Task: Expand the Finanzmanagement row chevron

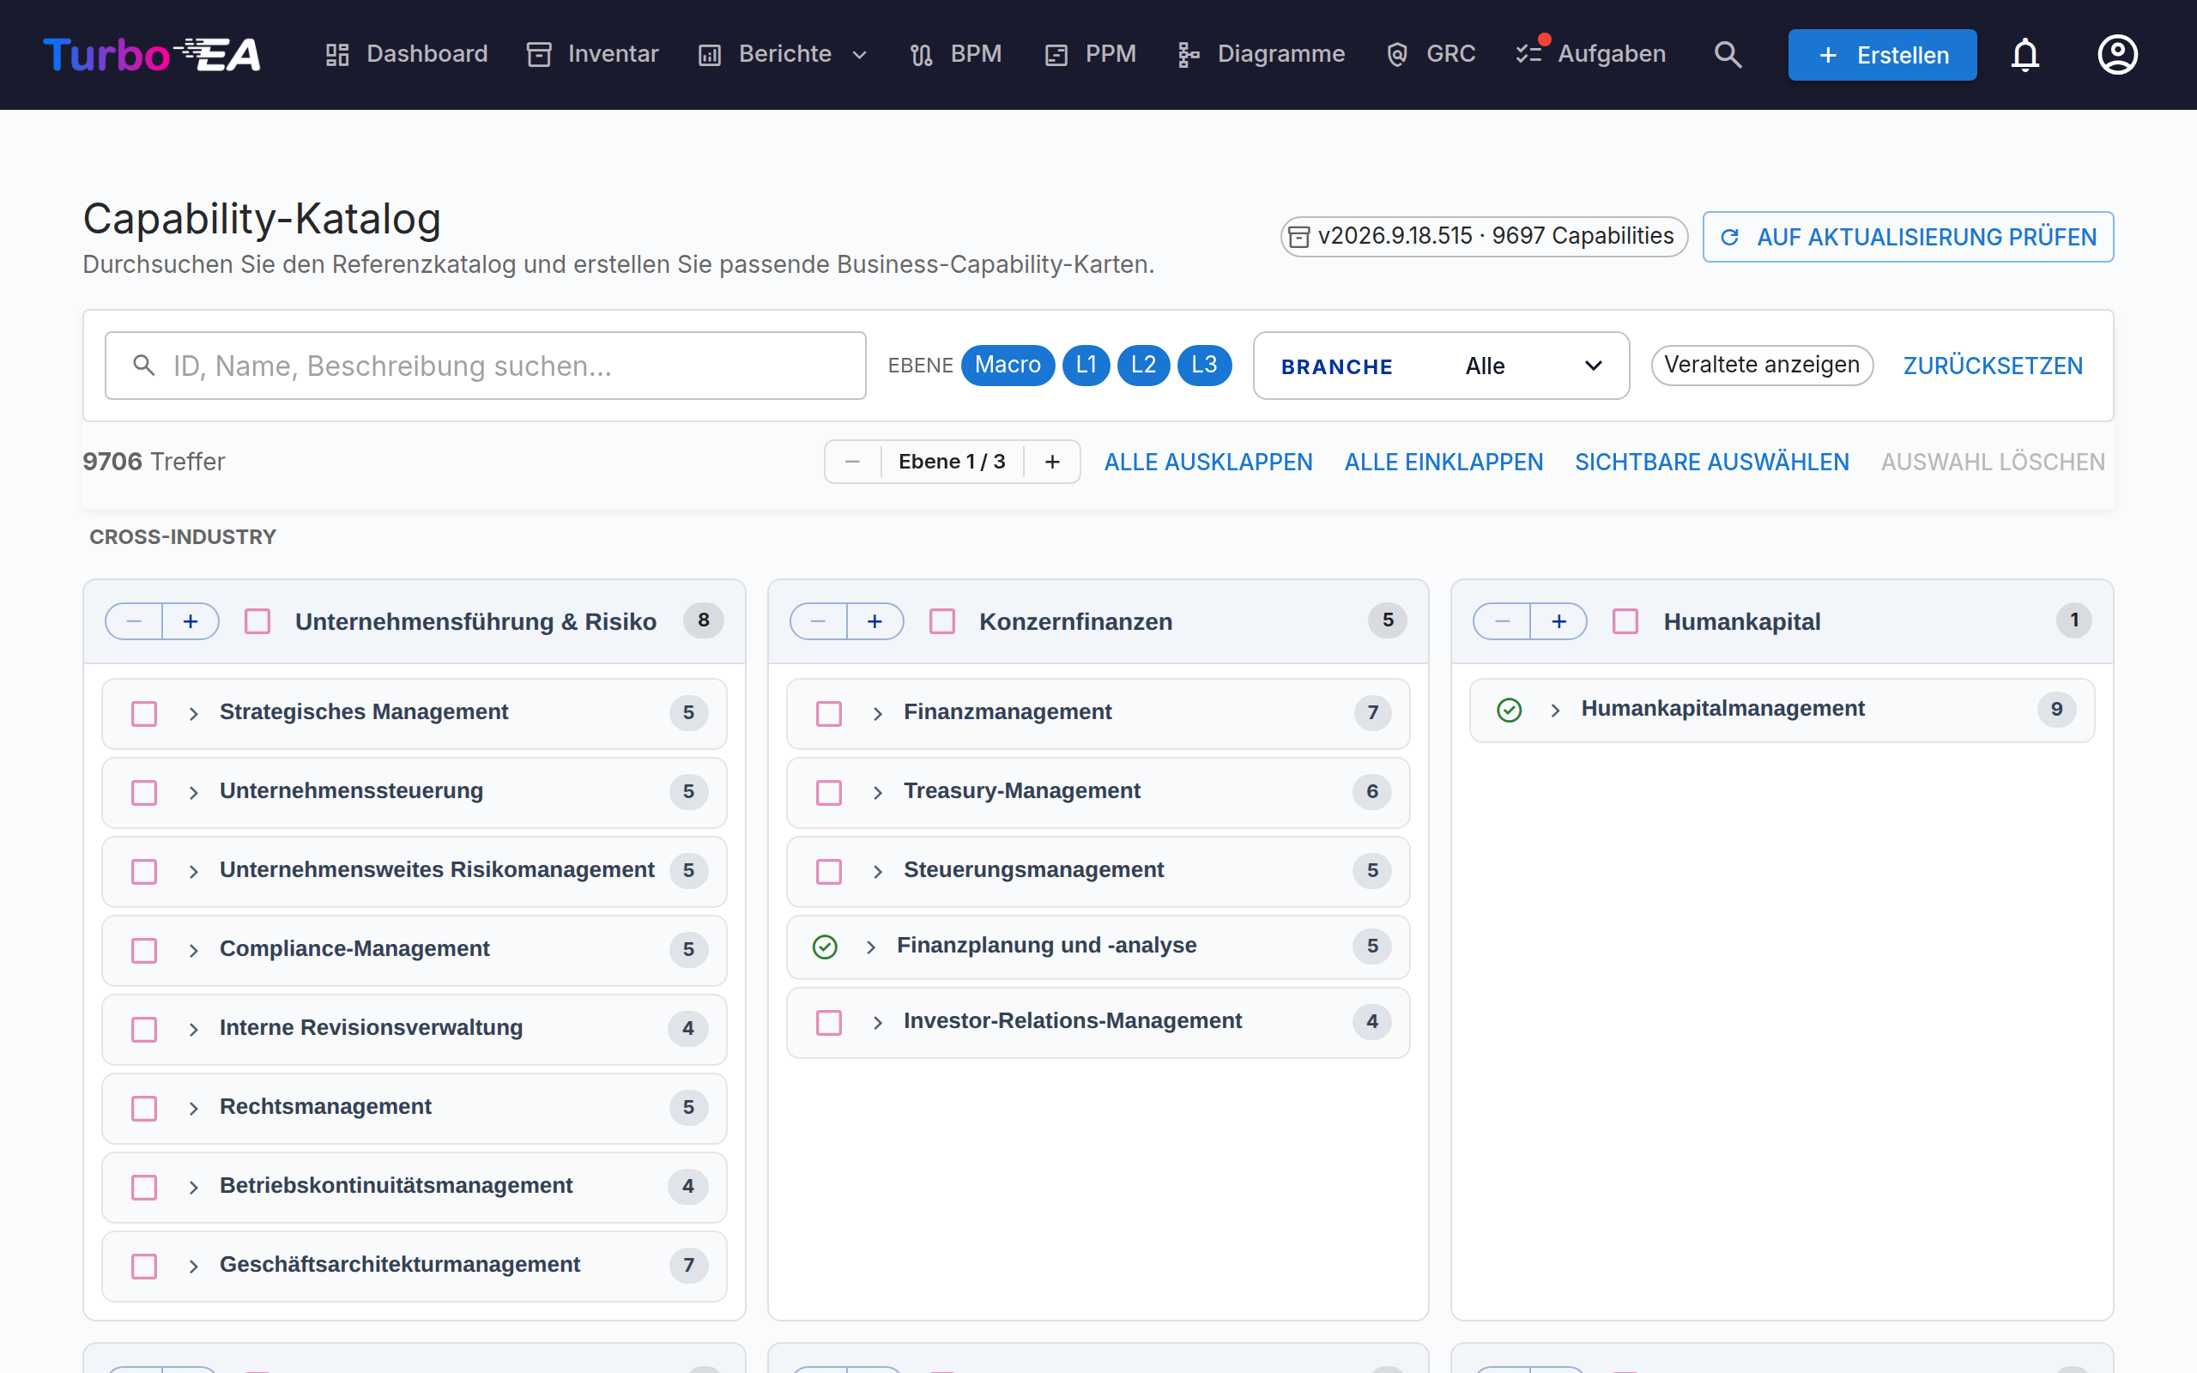Action: coord(878,713)
